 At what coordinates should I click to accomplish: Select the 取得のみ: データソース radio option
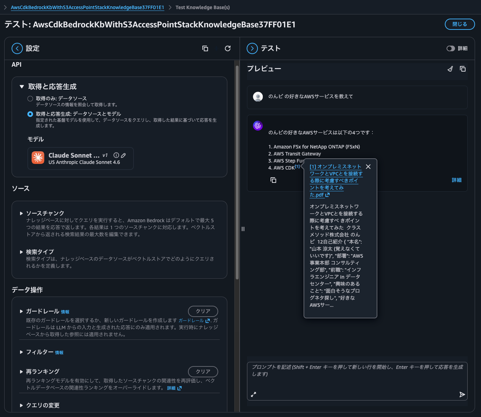tap(30, 99)
